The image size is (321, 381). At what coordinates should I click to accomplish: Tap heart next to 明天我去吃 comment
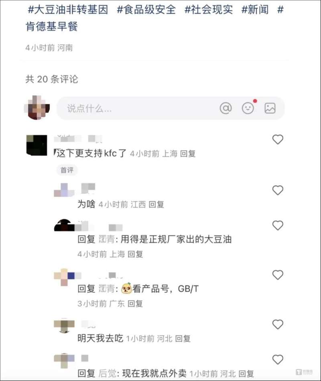click(278, 324)
